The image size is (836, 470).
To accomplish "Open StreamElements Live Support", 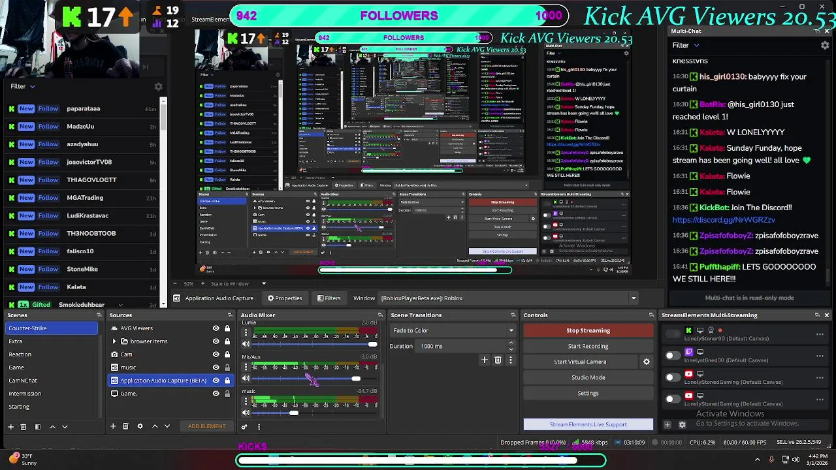I will click(x=588, y=424).
